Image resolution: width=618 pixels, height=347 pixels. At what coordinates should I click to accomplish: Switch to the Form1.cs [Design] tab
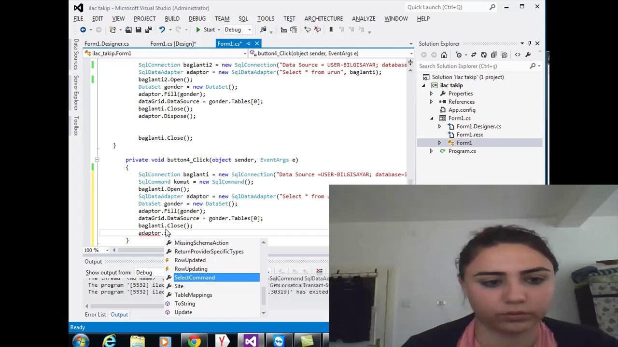[173, 44]
